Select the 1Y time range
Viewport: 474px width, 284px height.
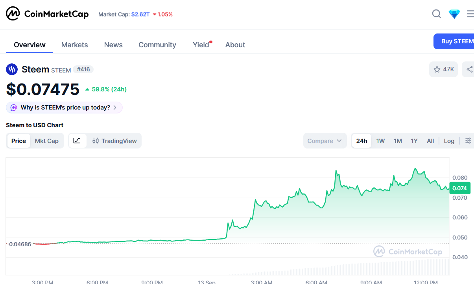click(x=414, y=141)
